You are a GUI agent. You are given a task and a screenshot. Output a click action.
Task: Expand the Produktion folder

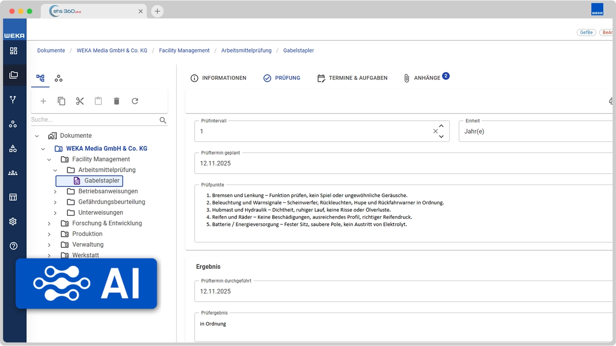[49, 234]
